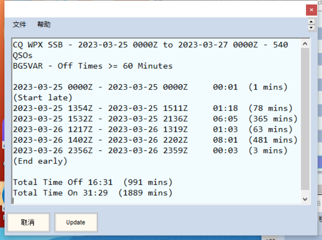This screenshot has height=240, width=322.
Task: Open the 文件 menu
Action: point(19,24)
